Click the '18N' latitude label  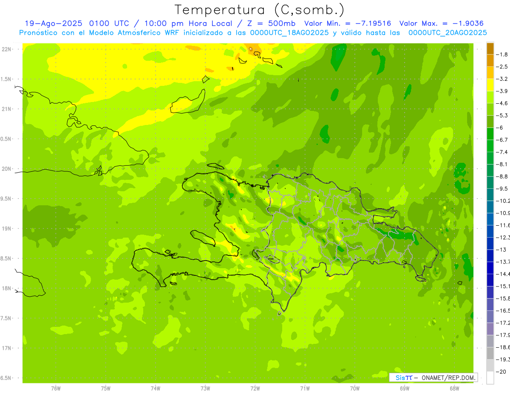(x=6, y=288)
